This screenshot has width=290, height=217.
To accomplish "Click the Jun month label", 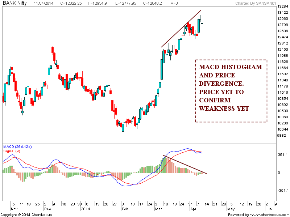I will [x=269, y=209].
